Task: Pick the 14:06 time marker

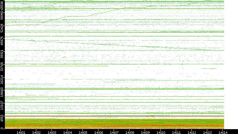Action: pyautogui.click(x=99, y=132)
